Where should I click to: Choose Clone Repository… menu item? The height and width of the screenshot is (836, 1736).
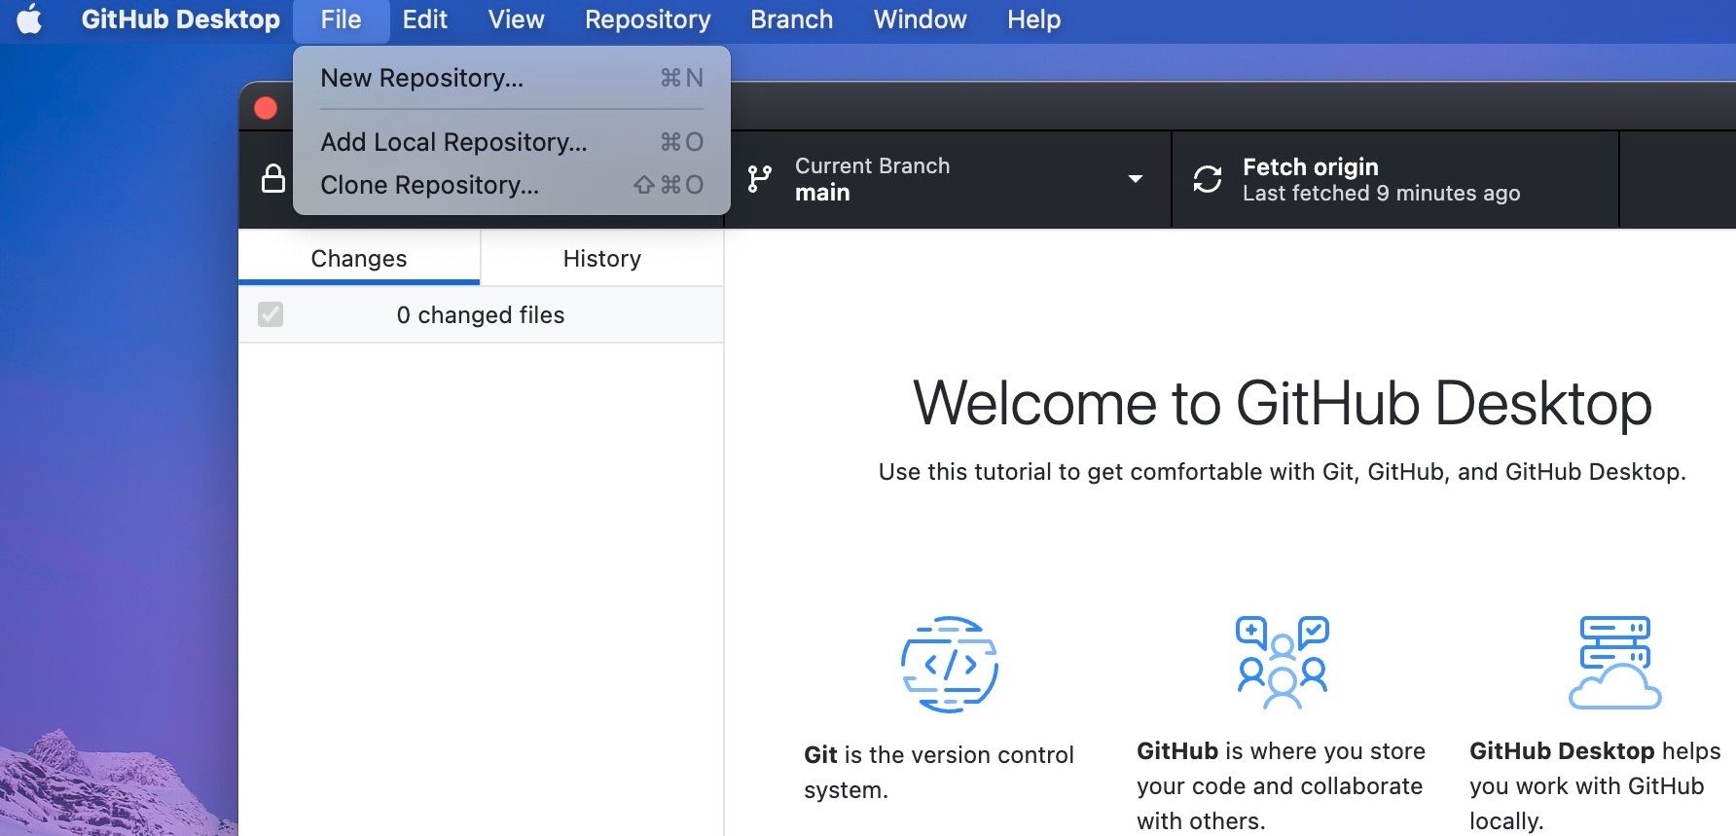click(512, 185)
